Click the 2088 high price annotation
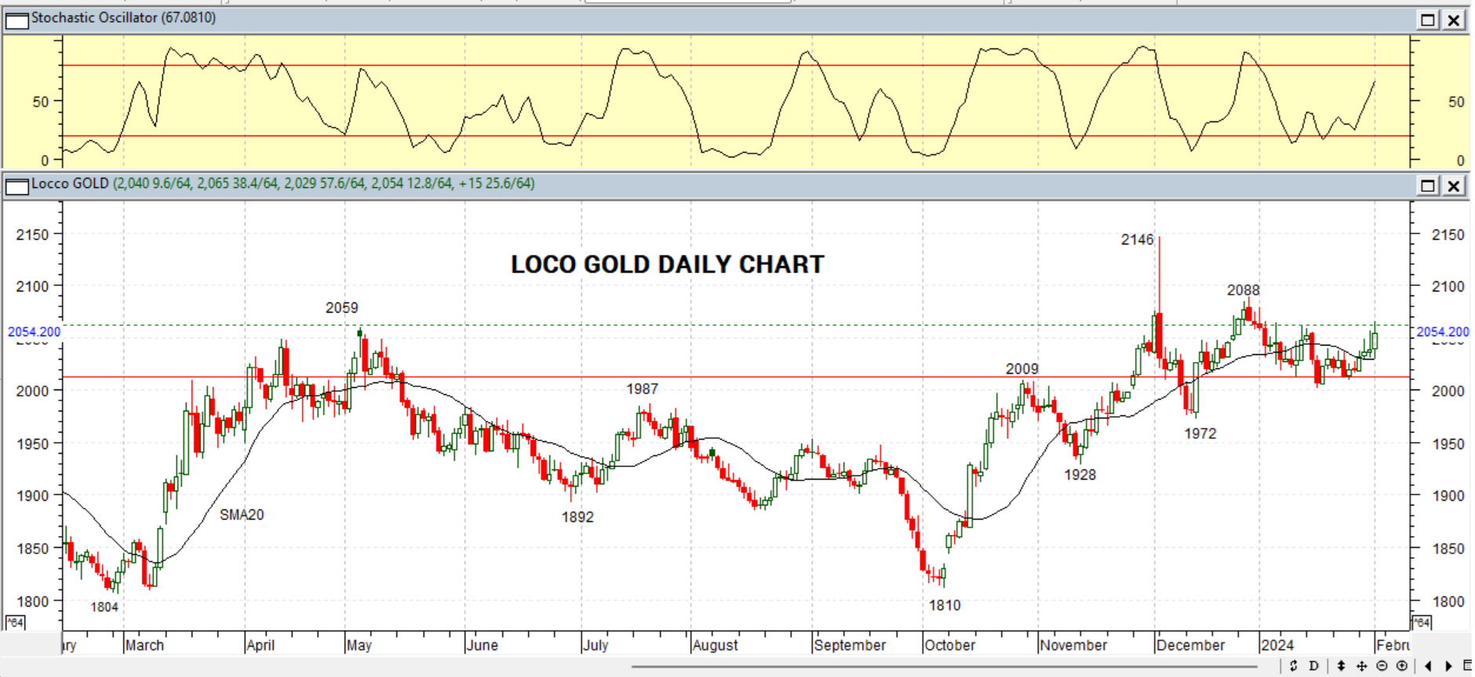Screen dimensions: 1475x677 click(x=1243, y=290)
